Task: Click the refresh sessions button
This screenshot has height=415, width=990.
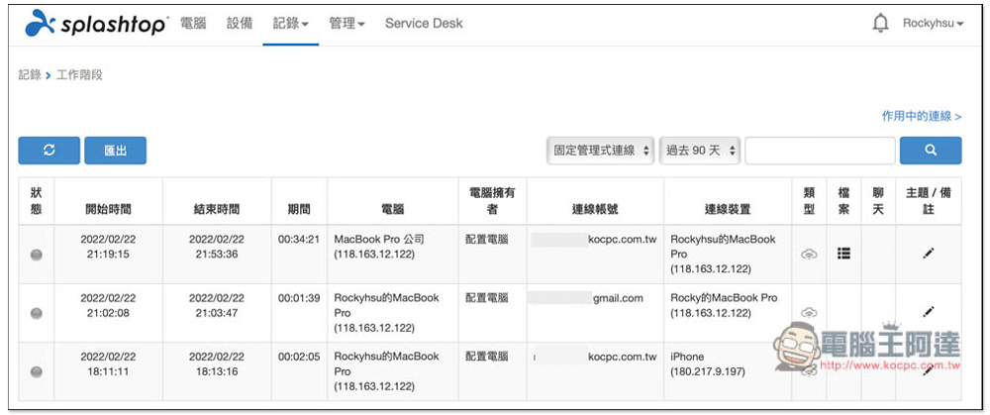Action: coord(48,151)
